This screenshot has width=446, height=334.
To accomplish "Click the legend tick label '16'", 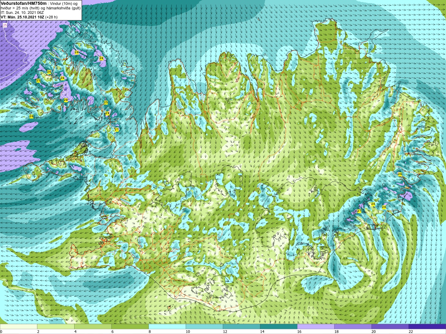I will [299, 332].
